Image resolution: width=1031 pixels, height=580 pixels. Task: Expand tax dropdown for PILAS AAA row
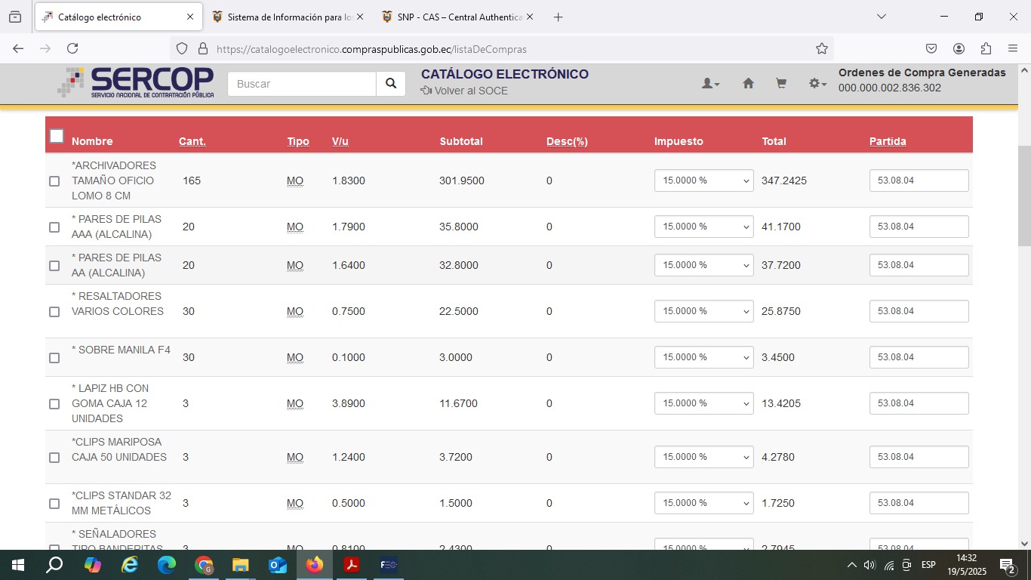pyautogui.click(x=703, y=227)
